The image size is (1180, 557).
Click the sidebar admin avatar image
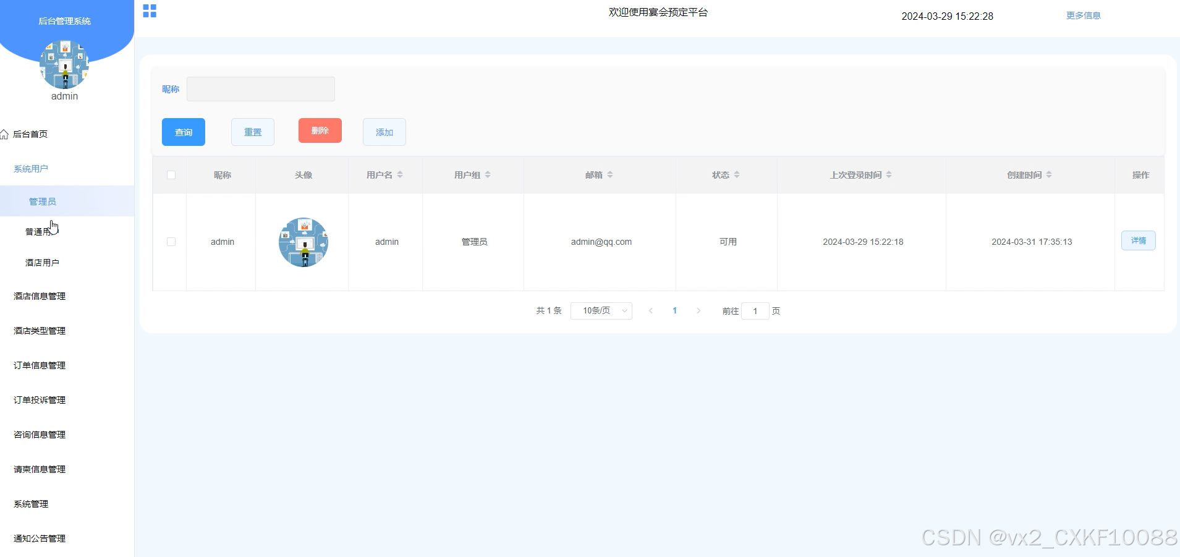pyautogui.click(x=64, y=64)
